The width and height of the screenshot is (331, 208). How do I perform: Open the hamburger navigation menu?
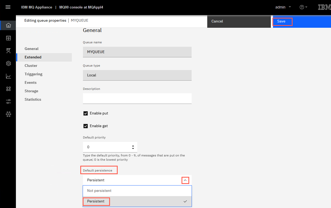click(8, 7)
